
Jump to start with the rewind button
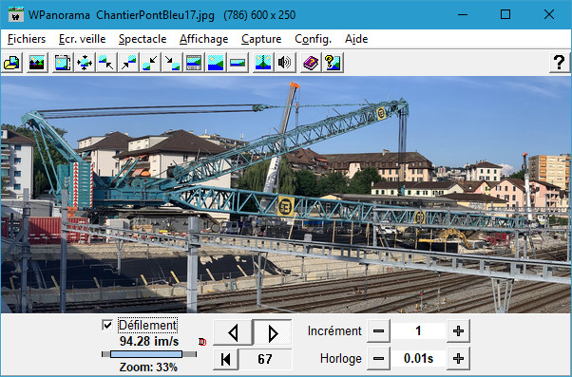[x=226, y=359]
